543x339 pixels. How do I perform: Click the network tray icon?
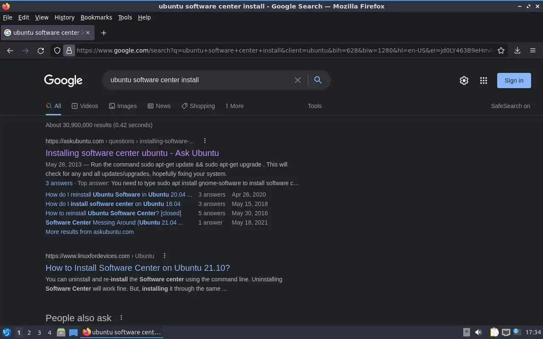point(506,332)
